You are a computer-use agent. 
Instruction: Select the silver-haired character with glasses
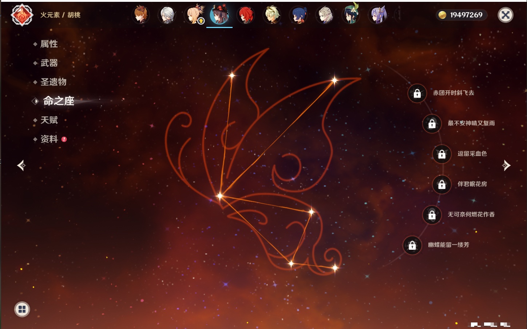(x=167, y=15)
